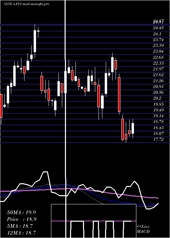Click the 23.39 price axis label
The image size is (170, 238).
click(158, 45)
